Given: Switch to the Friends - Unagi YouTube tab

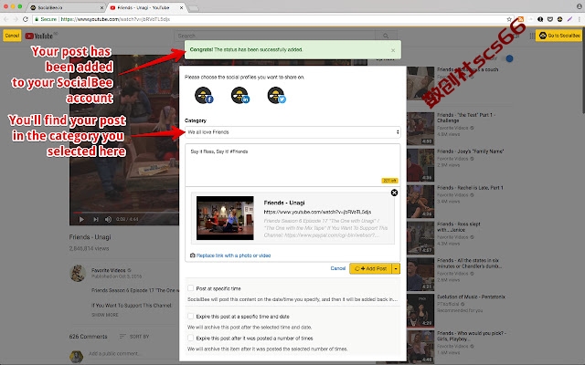Looking at the screenshot, I should pos(145,7).
